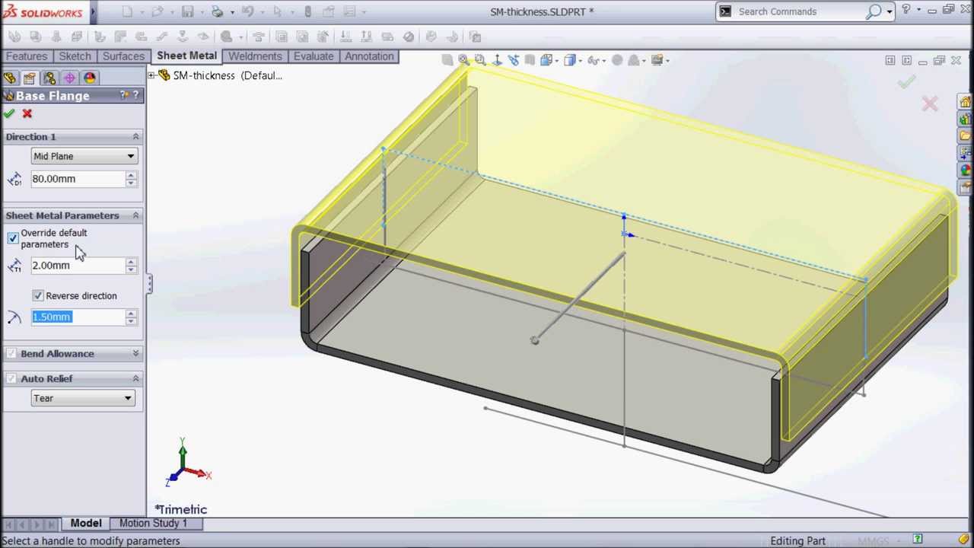The width and height of the screenshot is (974, 548).
Task: Open the search options dropdown arrow
Action: 889,11
